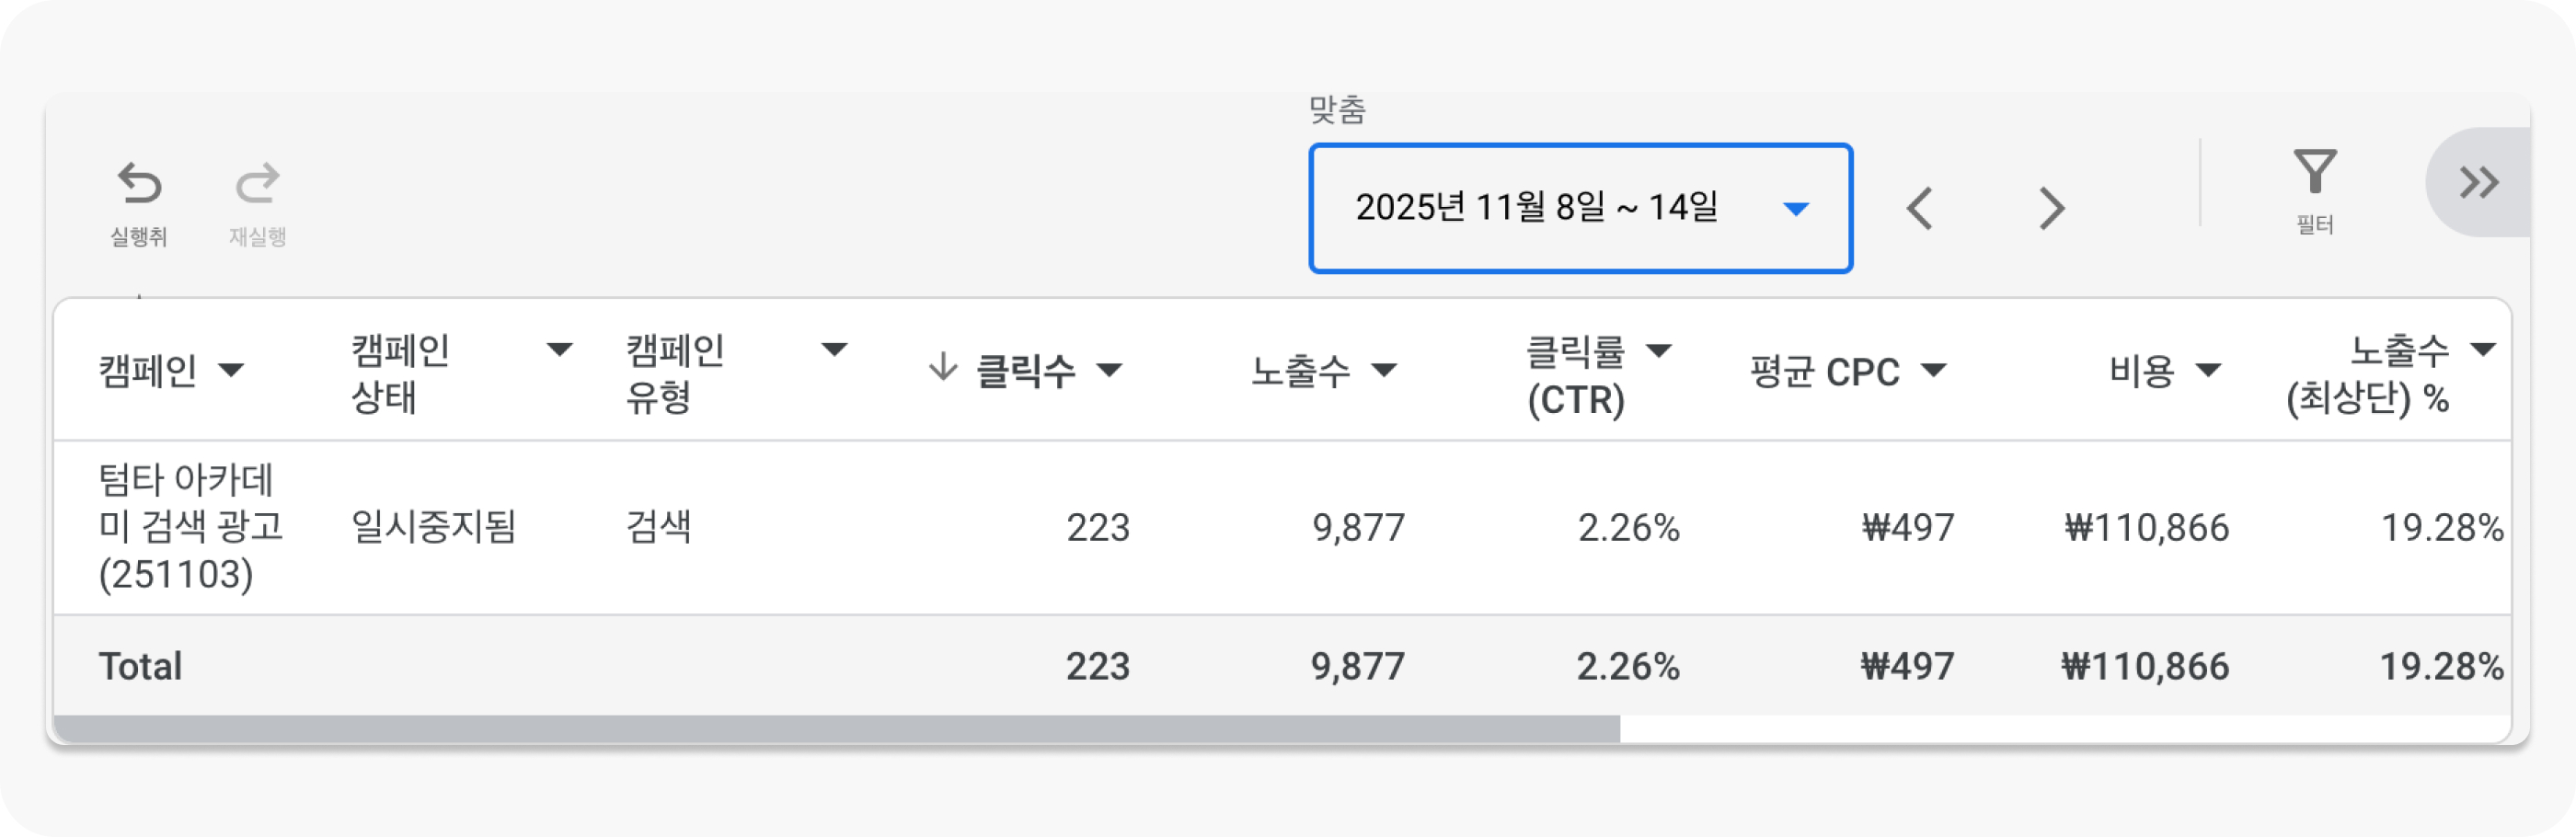Select the Total row summary
The height and width of the screenshot is (837, 2576).
point(141,665)
